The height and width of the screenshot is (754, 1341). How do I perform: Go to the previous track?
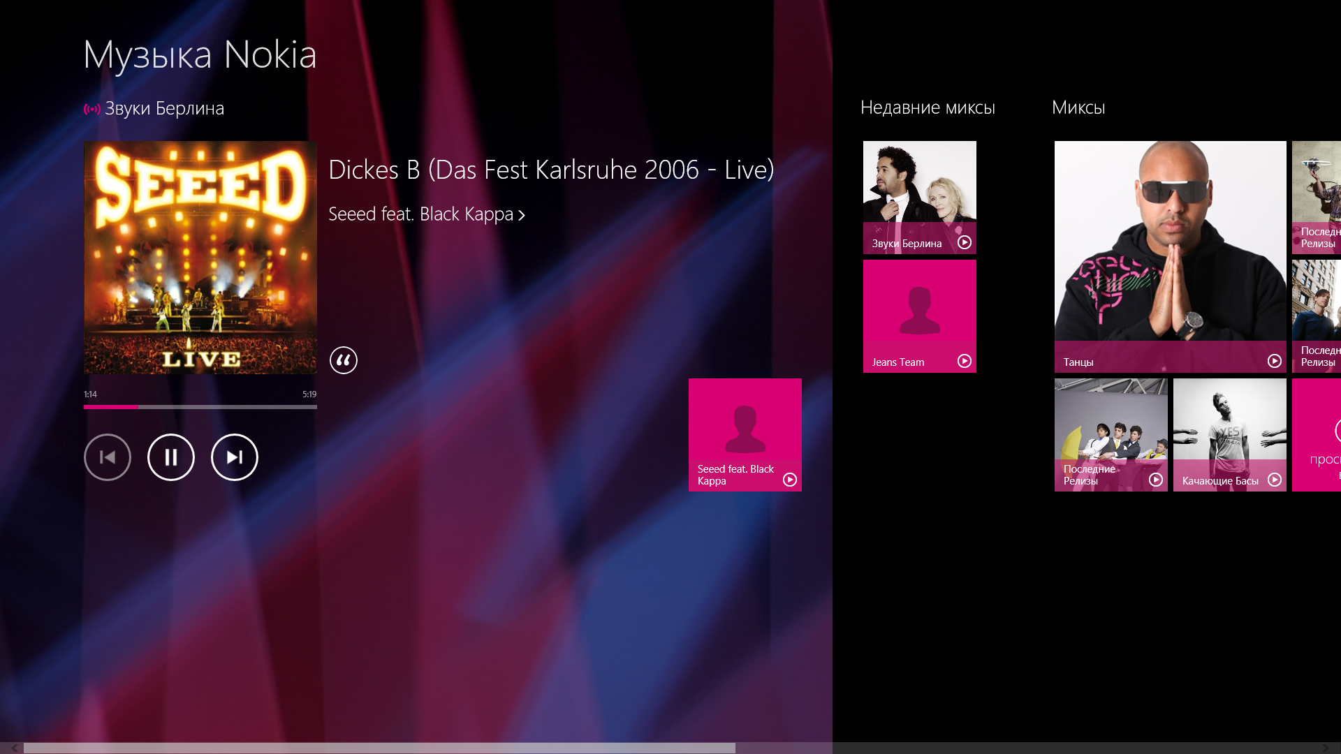click(108, 457)
